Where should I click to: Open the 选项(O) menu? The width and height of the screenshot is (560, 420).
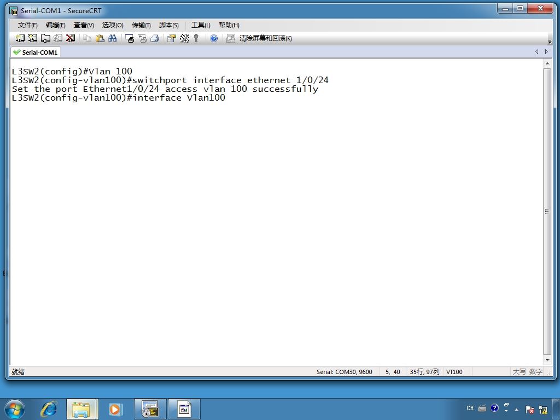(x=113, y=25)
